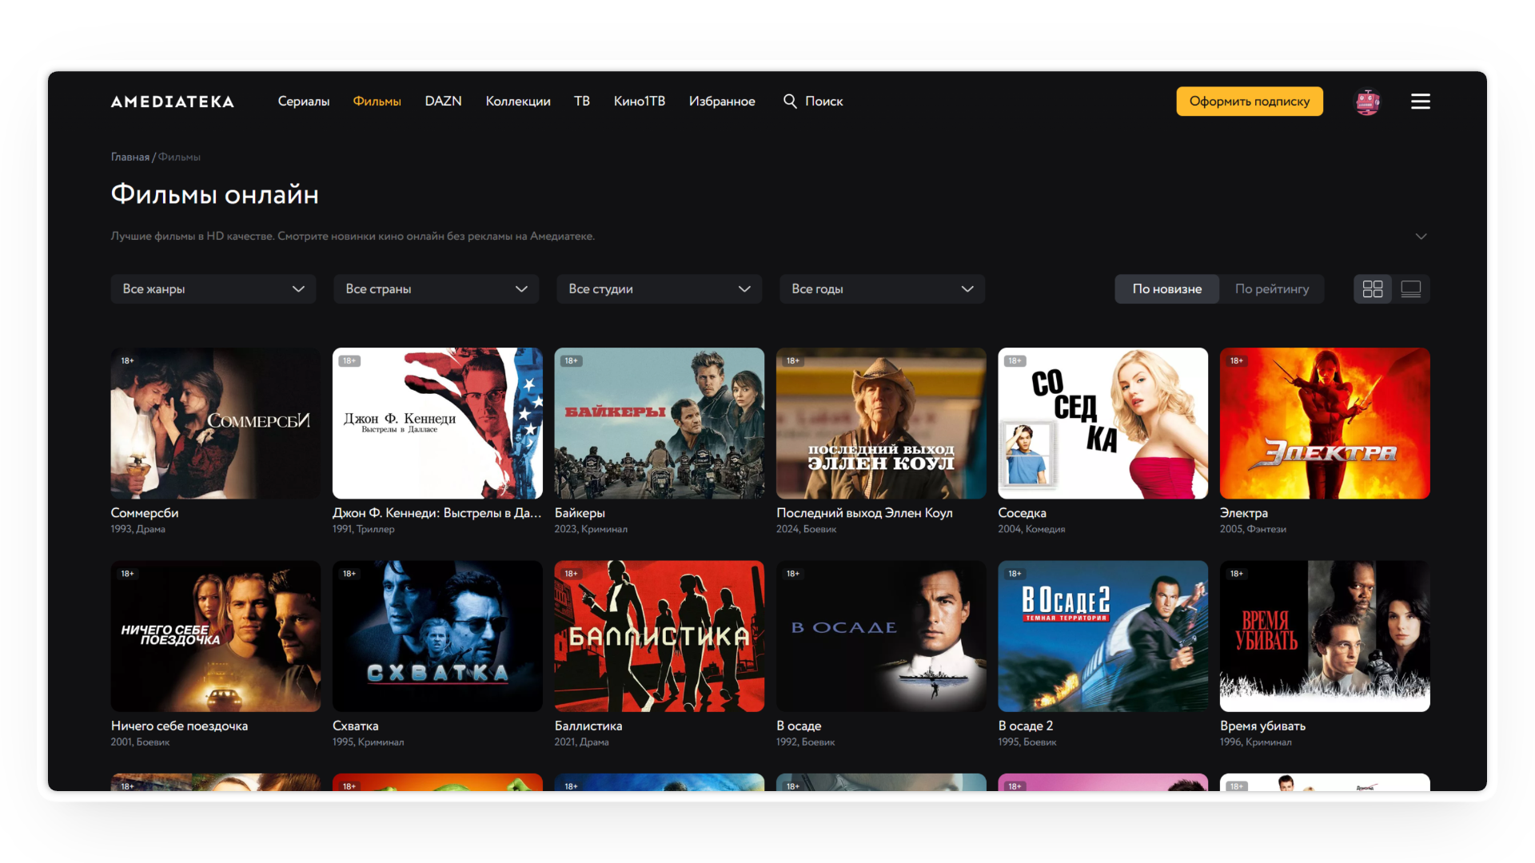This screenshot has width=1535, height=863.
Task: Sort films by novelty
Action: (1167, 289)
